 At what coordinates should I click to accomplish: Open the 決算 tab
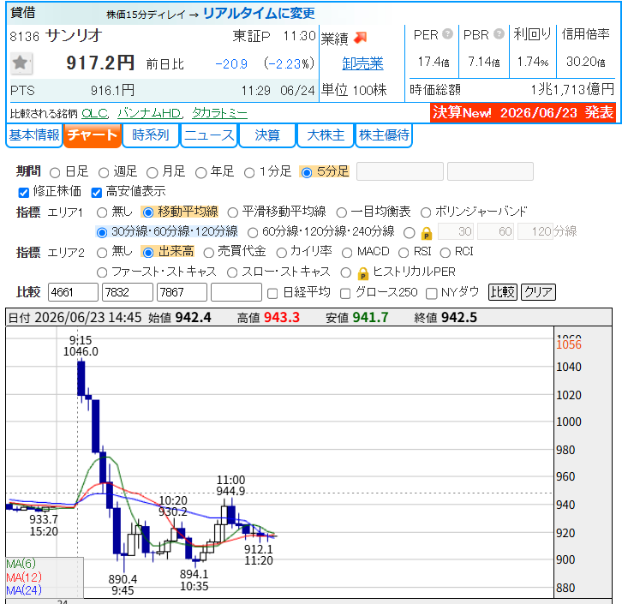[x=267, y=135]
